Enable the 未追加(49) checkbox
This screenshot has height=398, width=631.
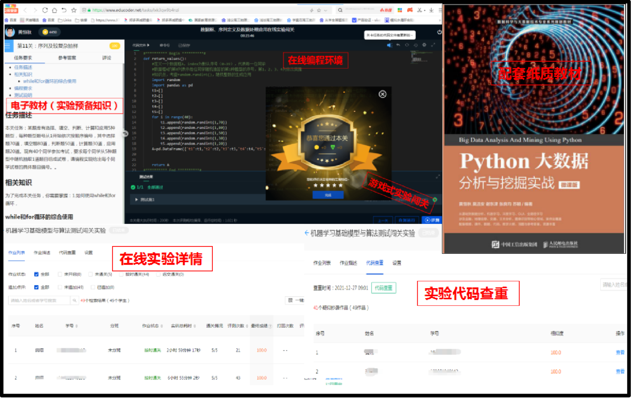coord(60,287)
